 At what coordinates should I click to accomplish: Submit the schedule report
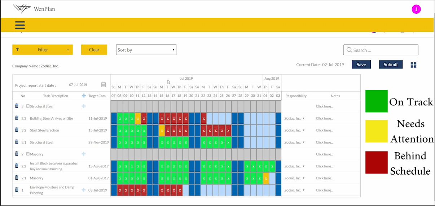390,65
